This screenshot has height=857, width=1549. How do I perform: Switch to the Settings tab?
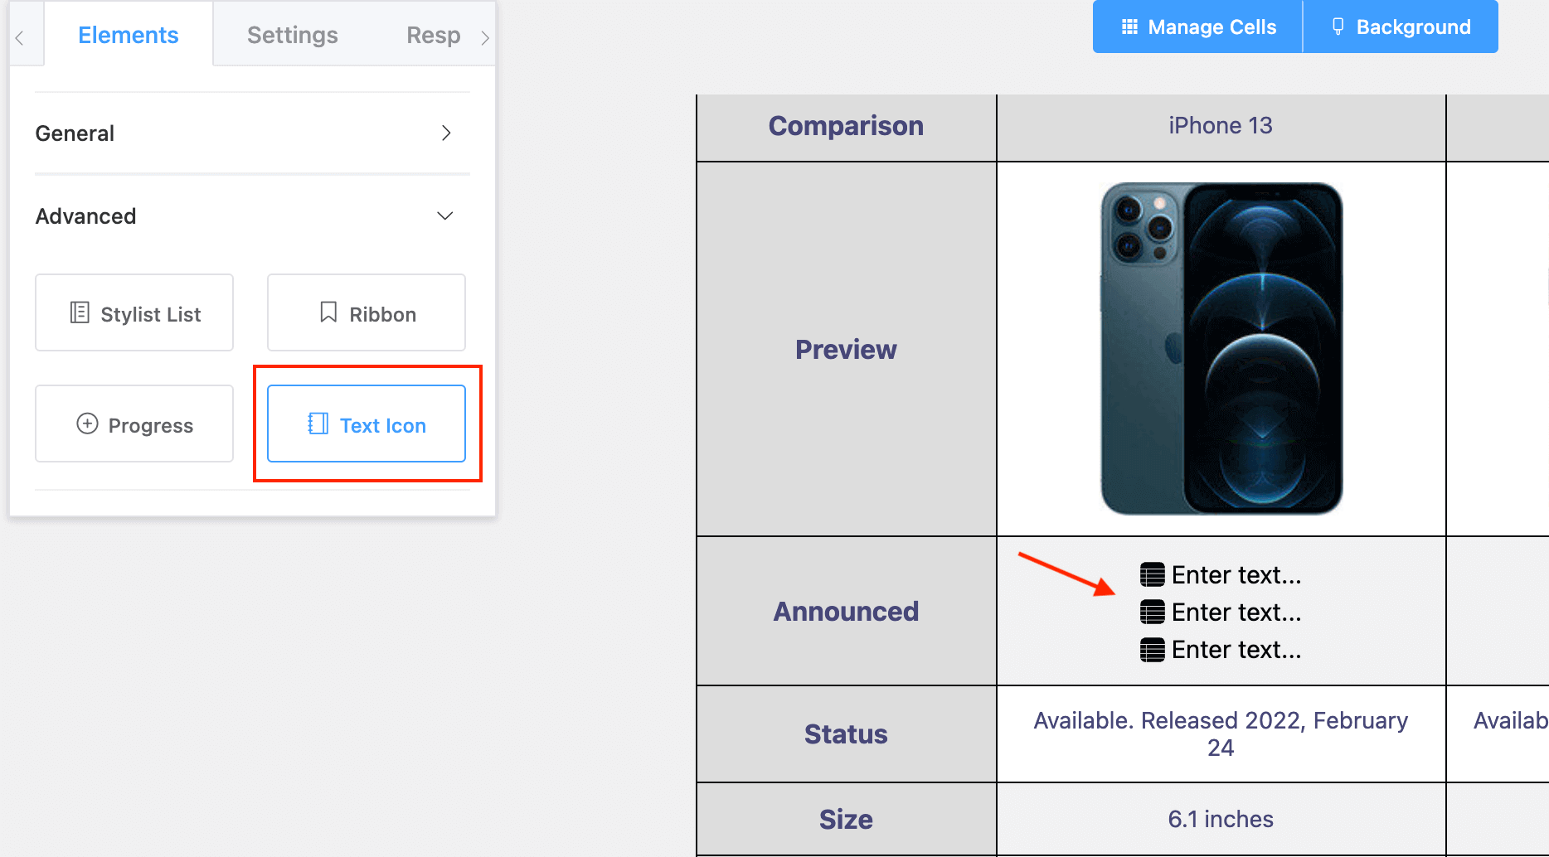point(292,35)
